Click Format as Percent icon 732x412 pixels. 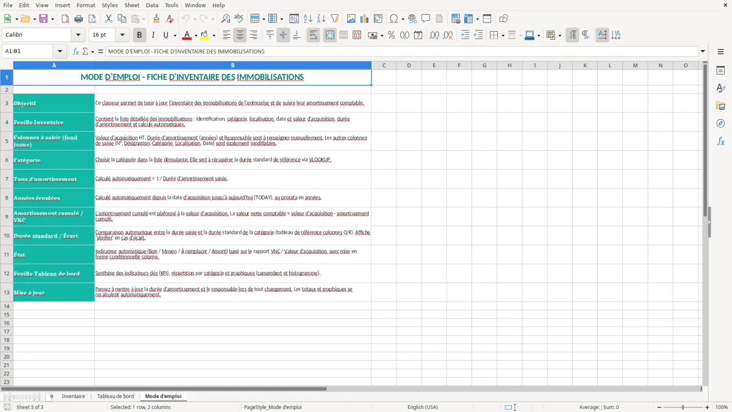click(391, 35)
